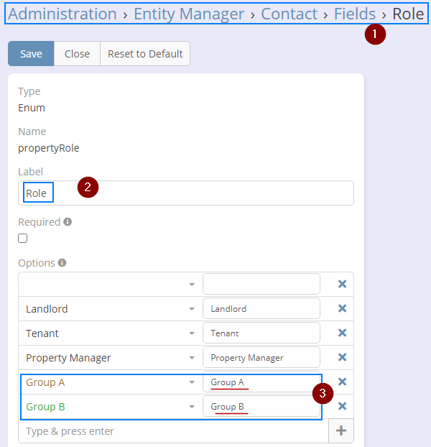Expand the Landlord option dropdown arrow
The height and width of the screenshot is (447, 431).
[192, 309]
